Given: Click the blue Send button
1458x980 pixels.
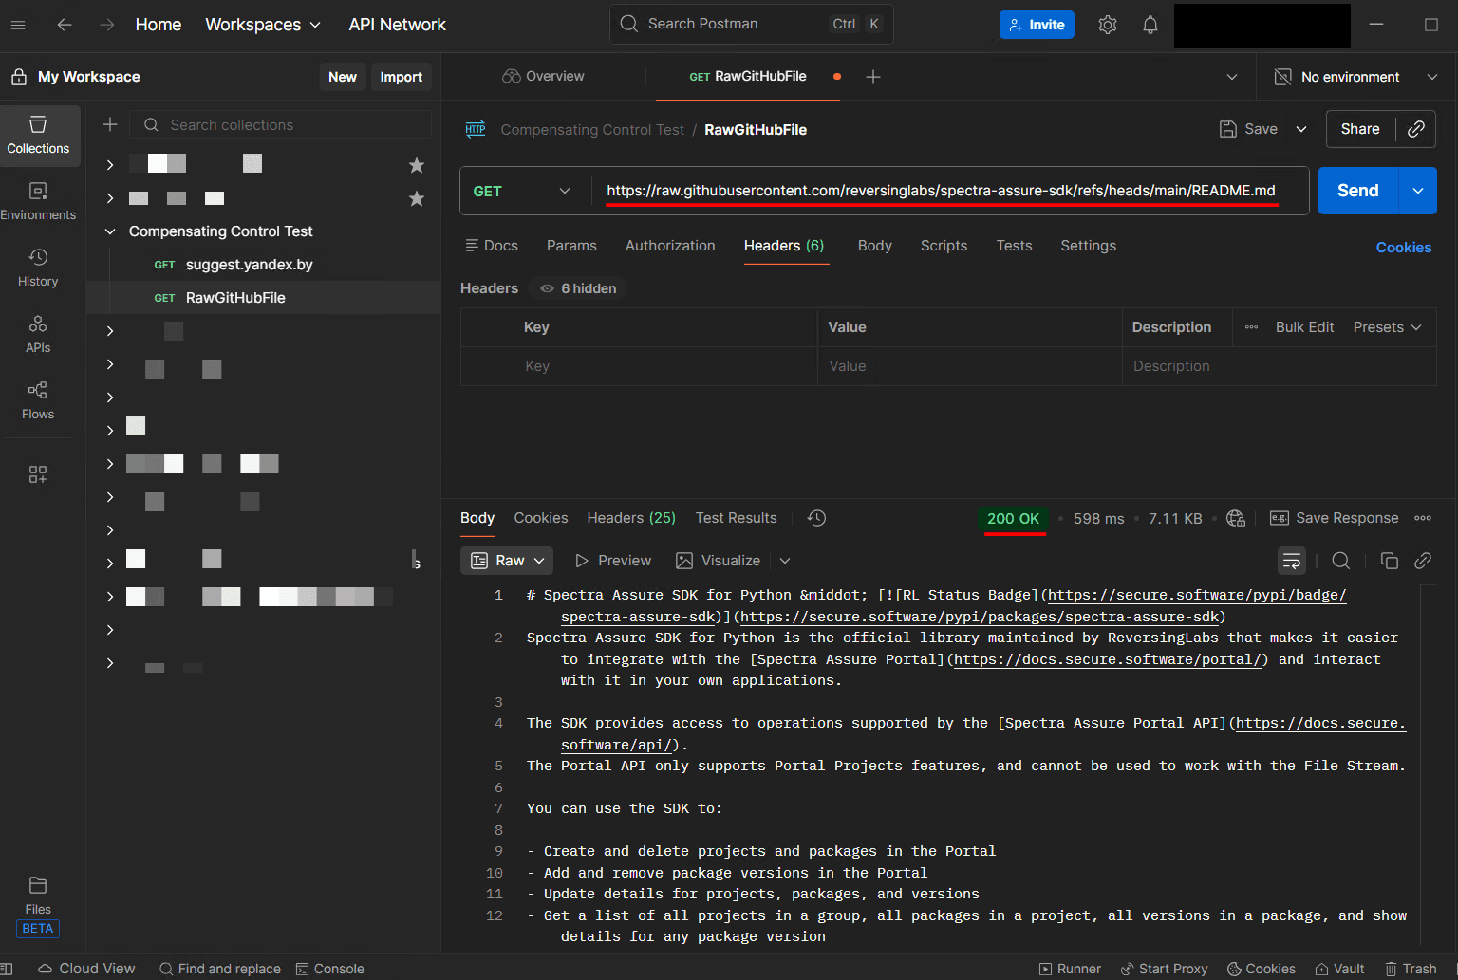Looking at the screenshot, I should point(1357,191).
